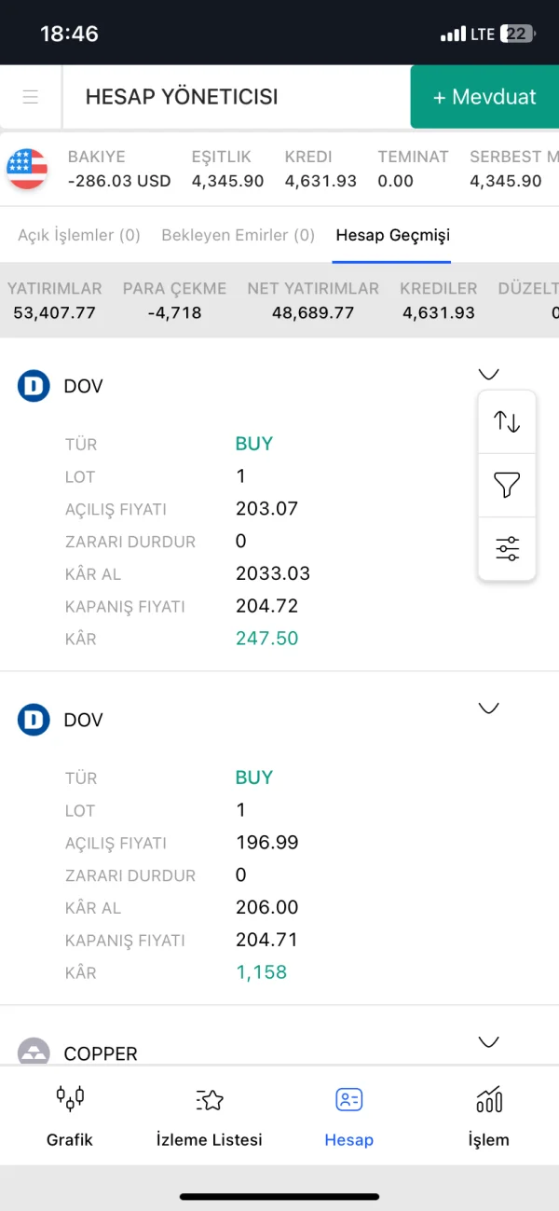Tap the BAKIYE balance value
Screen dimensions: 559x1211
pyautogui.click(x=119, y=181)
